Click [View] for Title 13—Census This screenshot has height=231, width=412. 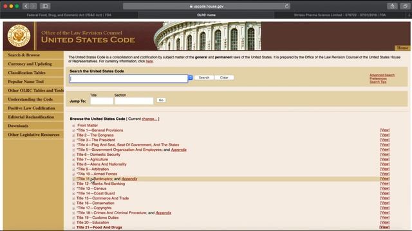[385, 189]
